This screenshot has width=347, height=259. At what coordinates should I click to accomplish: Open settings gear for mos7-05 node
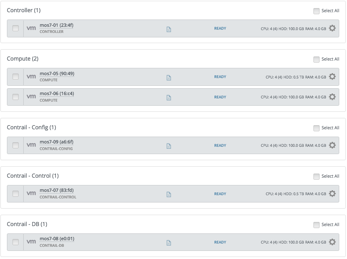coord(332,76)
